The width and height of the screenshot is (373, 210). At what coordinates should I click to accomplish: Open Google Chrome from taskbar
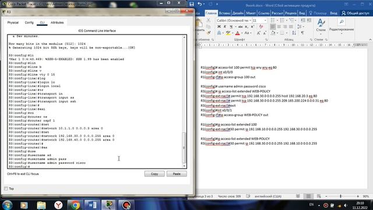pos(75,205)
